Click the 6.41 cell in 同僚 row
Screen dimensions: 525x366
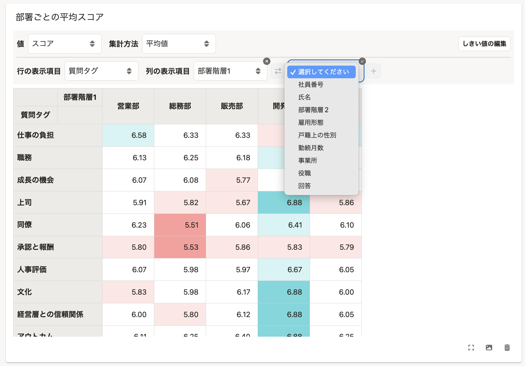[x=284, y=225]
